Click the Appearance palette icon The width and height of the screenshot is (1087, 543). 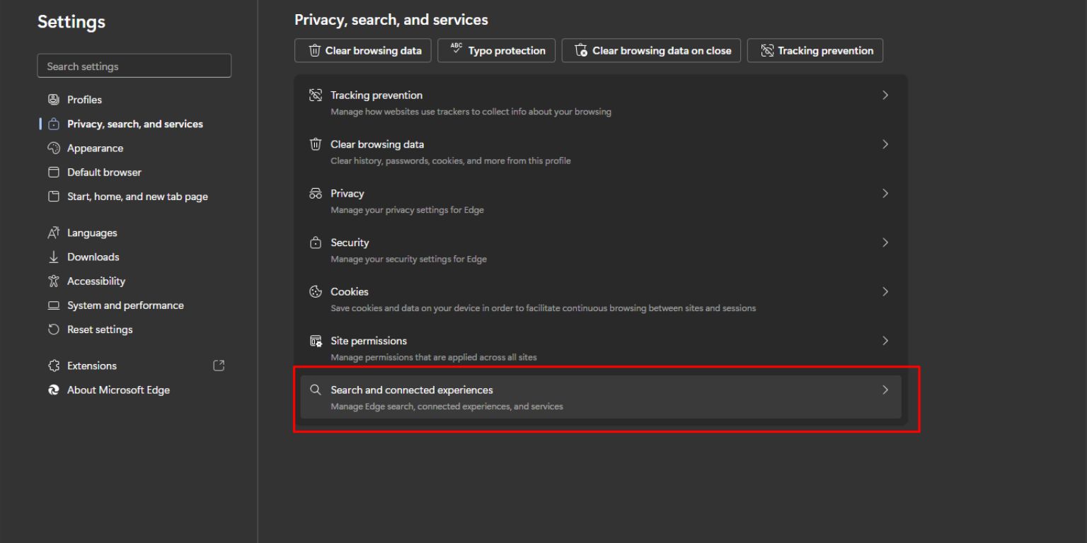pyautogui.click(x=53, y=148)
